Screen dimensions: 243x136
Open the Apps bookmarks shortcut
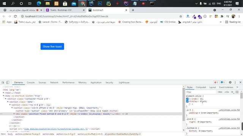[7, 22]
